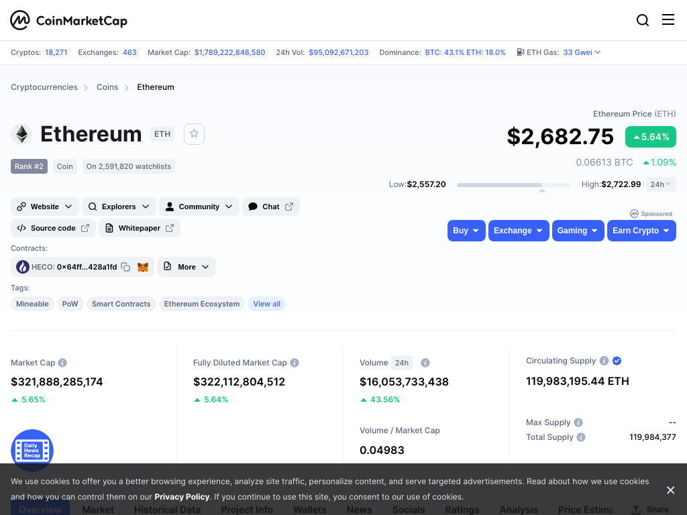Image resolution: width=687 pixels, height=515 pixels.
Task: Select the Volume 24h badge
Action: (x=401, y=363)
